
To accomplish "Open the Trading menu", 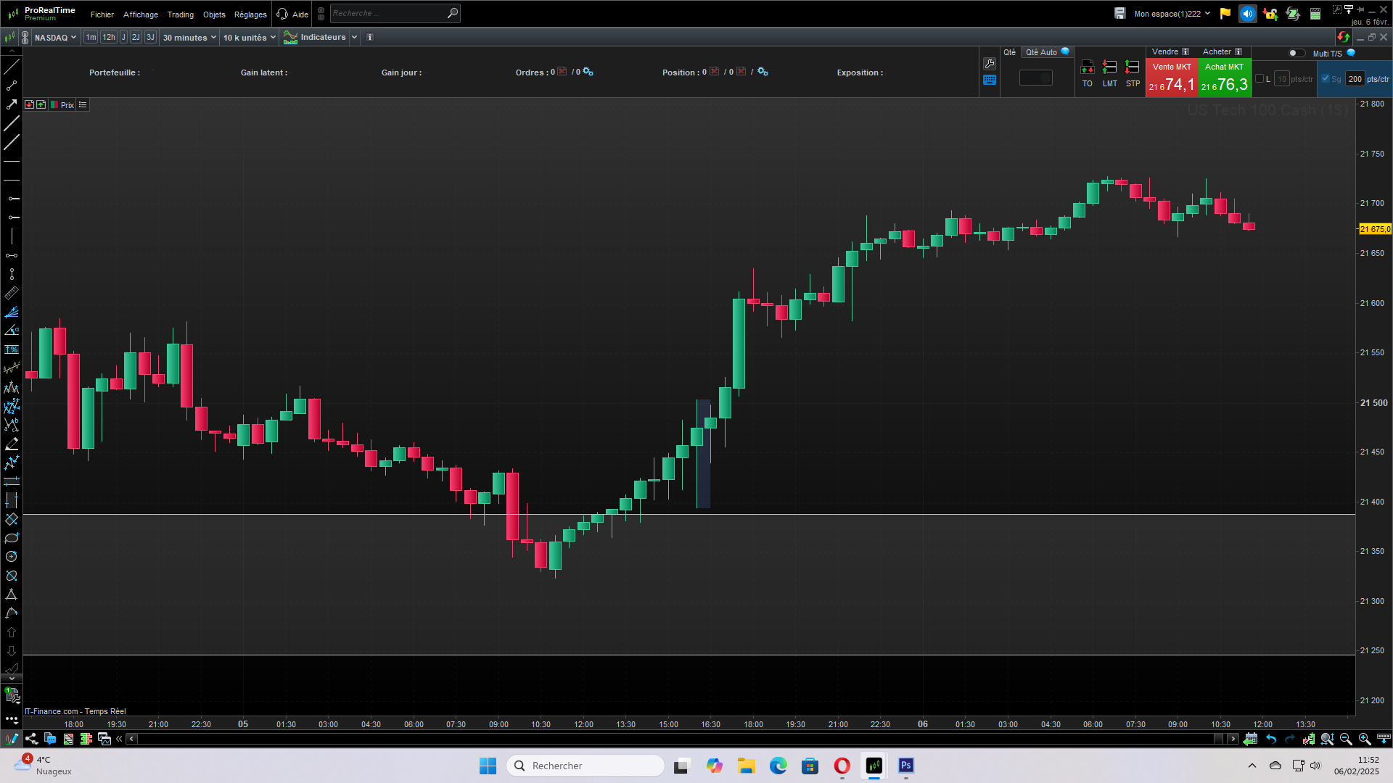I will (x=180, y=14).
